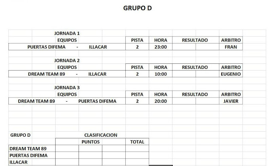Click the DREAM TEAM 89 - PUERTAS DIFEMA match
Screen dimensions: 271x166
[67, 101]
